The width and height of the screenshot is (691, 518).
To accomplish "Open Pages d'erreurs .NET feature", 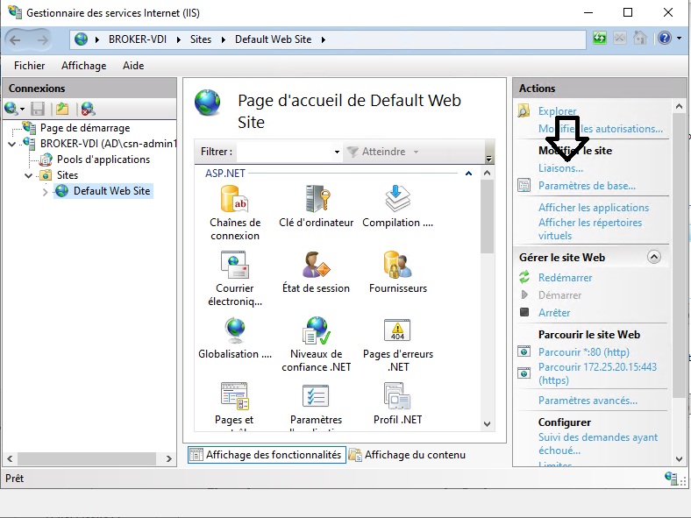I will [397, 344].
